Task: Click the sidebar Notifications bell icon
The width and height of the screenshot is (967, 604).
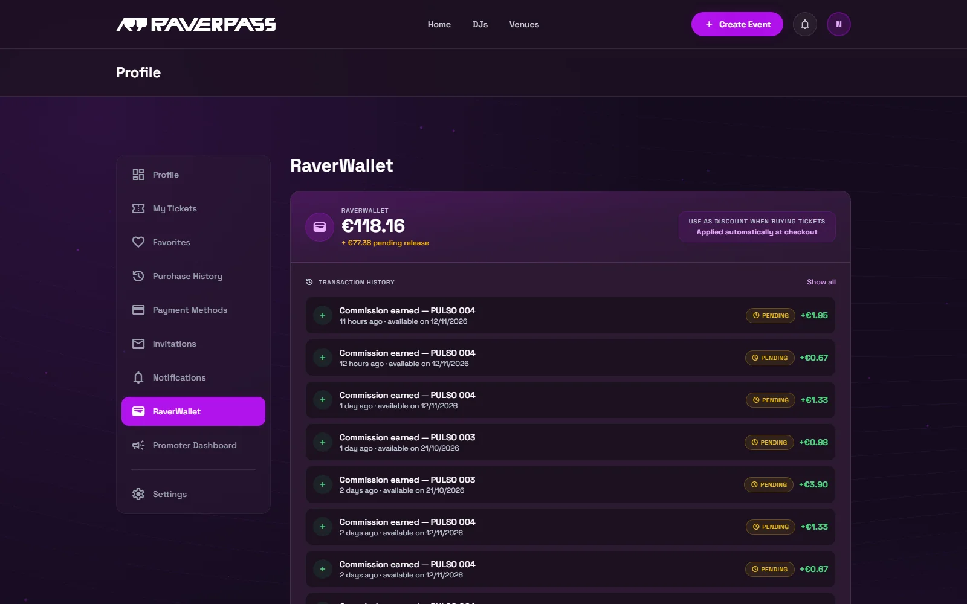Action: tap(138, 377)
